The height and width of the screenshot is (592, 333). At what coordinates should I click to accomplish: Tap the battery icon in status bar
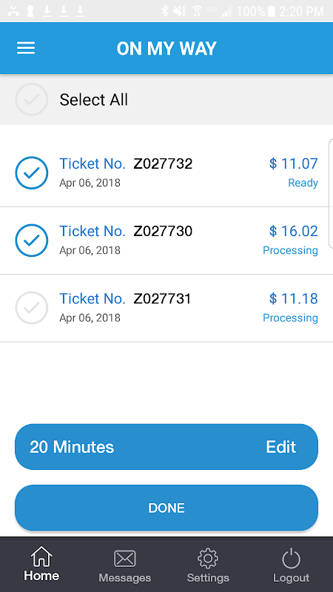click(x=271, y=11)
